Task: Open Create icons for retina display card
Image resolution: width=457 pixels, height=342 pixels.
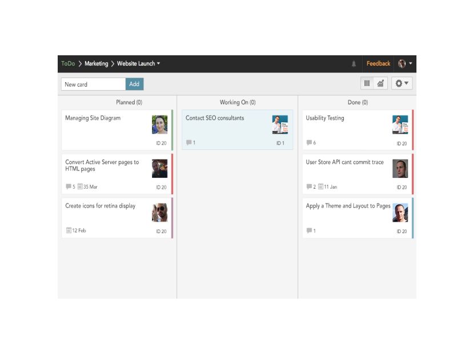Action: [x=117, y=218]
